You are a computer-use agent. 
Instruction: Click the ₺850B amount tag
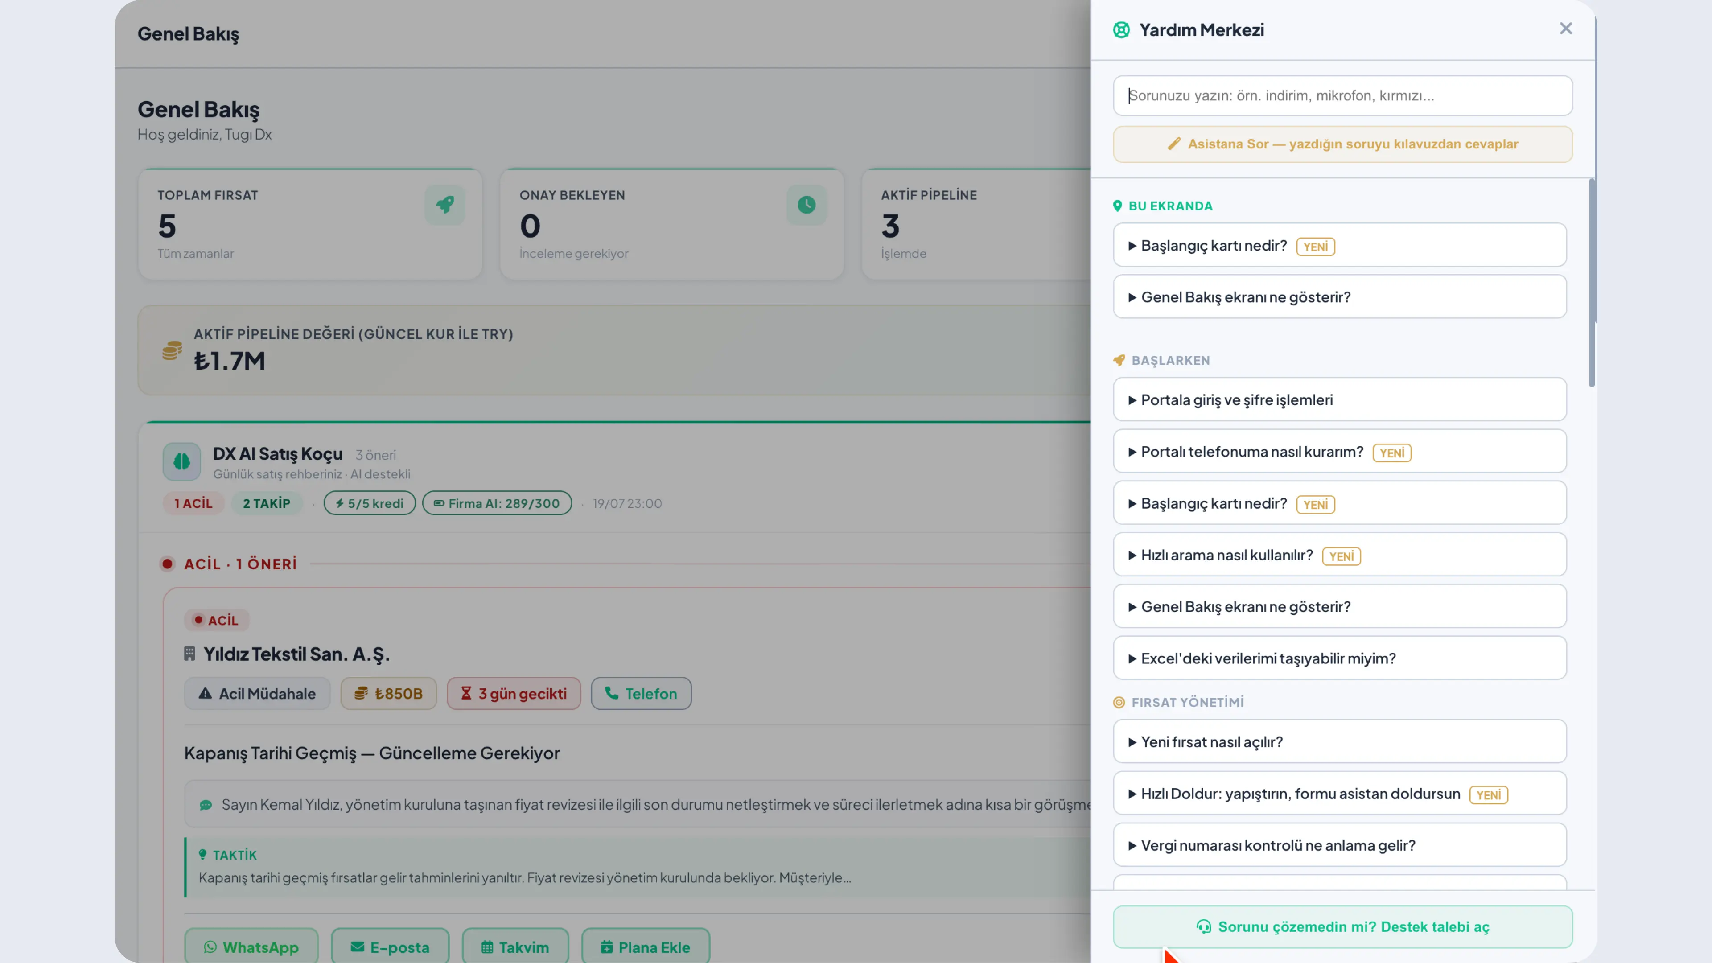point(389,693)
